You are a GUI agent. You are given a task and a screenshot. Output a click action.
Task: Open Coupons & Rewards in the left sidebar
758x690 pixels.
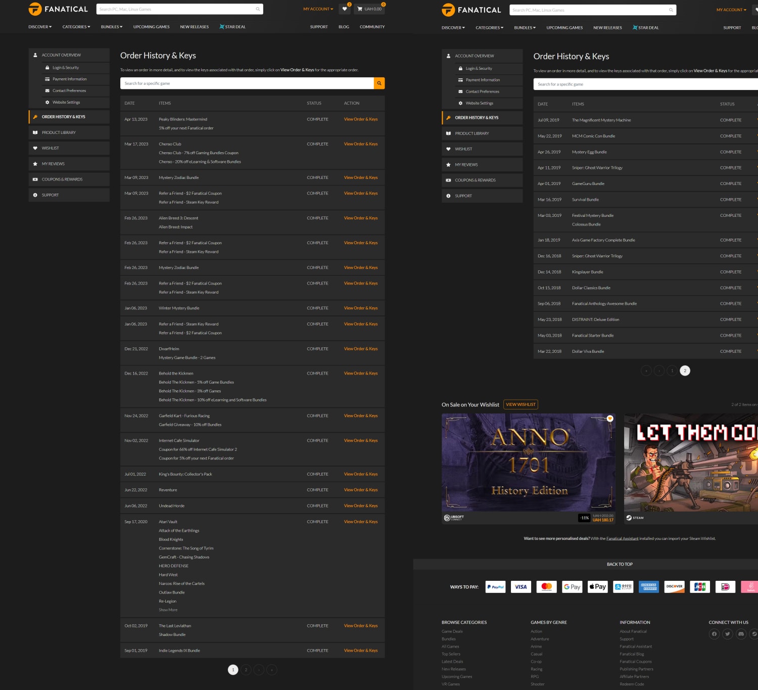click(69, 179)
